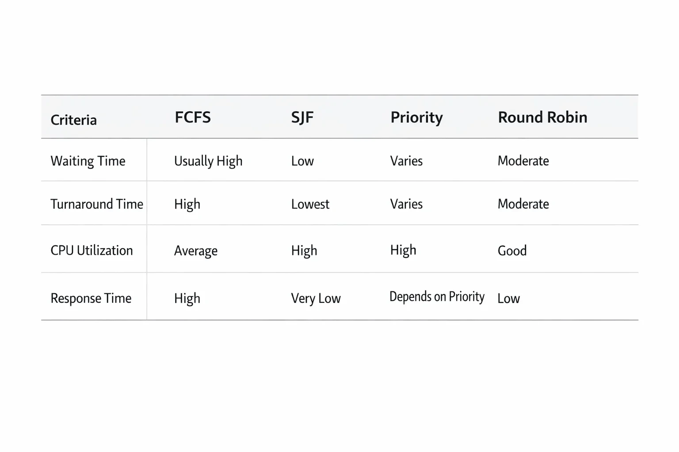The width and height of the screenshot is (679, 452).
Task: Select the Good cell under Round Robin
Action: click(x=512, y=251)
